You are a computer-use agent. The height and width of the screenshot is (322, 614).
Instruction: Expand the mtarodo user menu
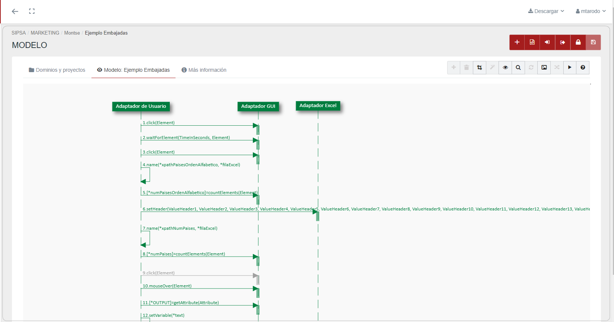[x=591, y=11]
